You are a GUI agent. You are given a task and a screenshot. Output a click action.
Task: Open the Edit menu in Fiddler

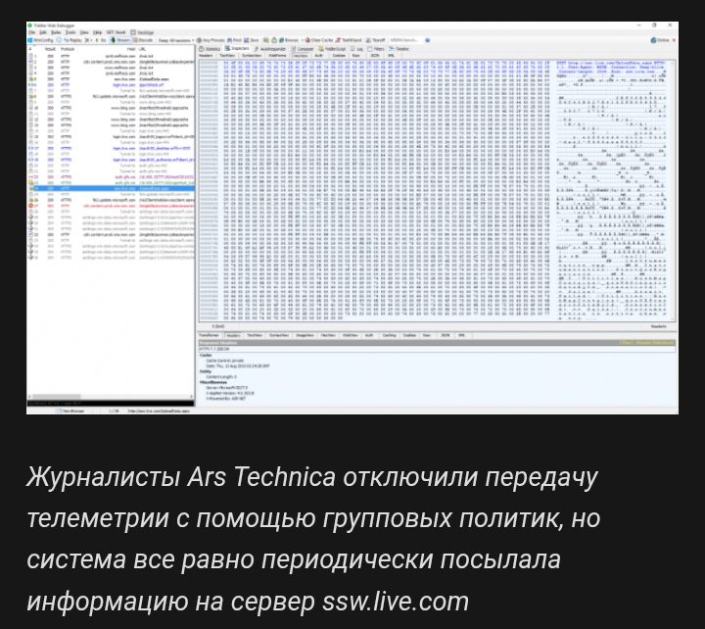(43, 32)
